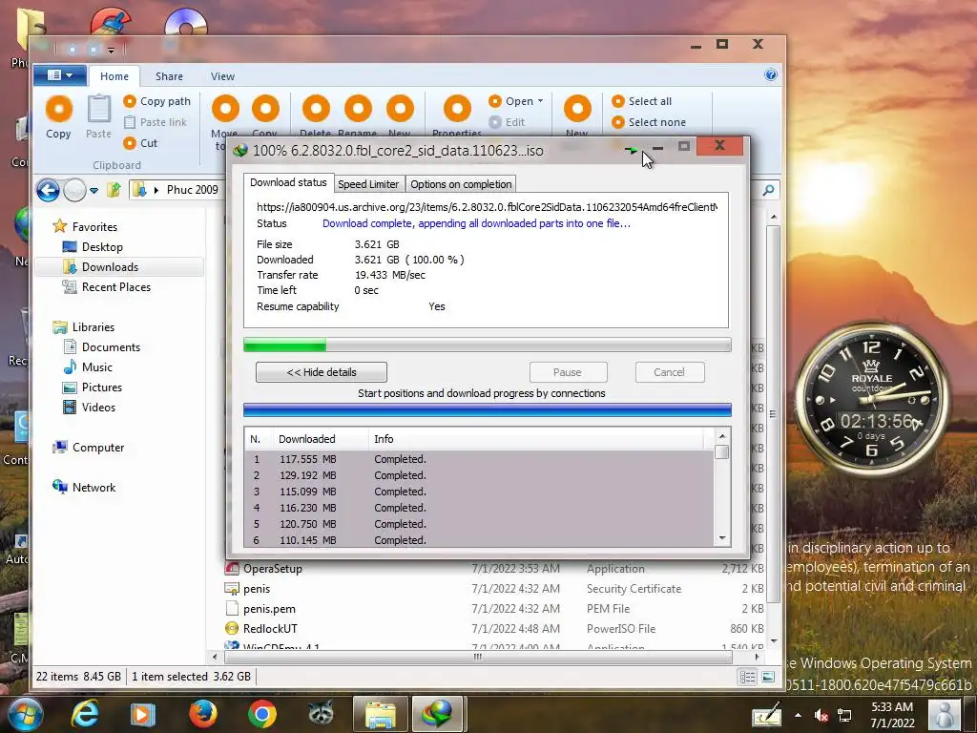This screenshot has height=733, width=977.
Task: Click the Delete ribbon icon
Action: pyautogui.click(x=316, y=109)
